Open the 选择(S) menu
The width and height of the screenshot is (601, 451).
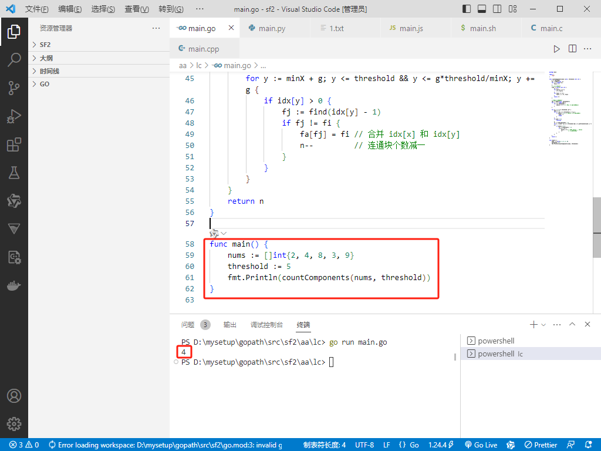point(103,9)
